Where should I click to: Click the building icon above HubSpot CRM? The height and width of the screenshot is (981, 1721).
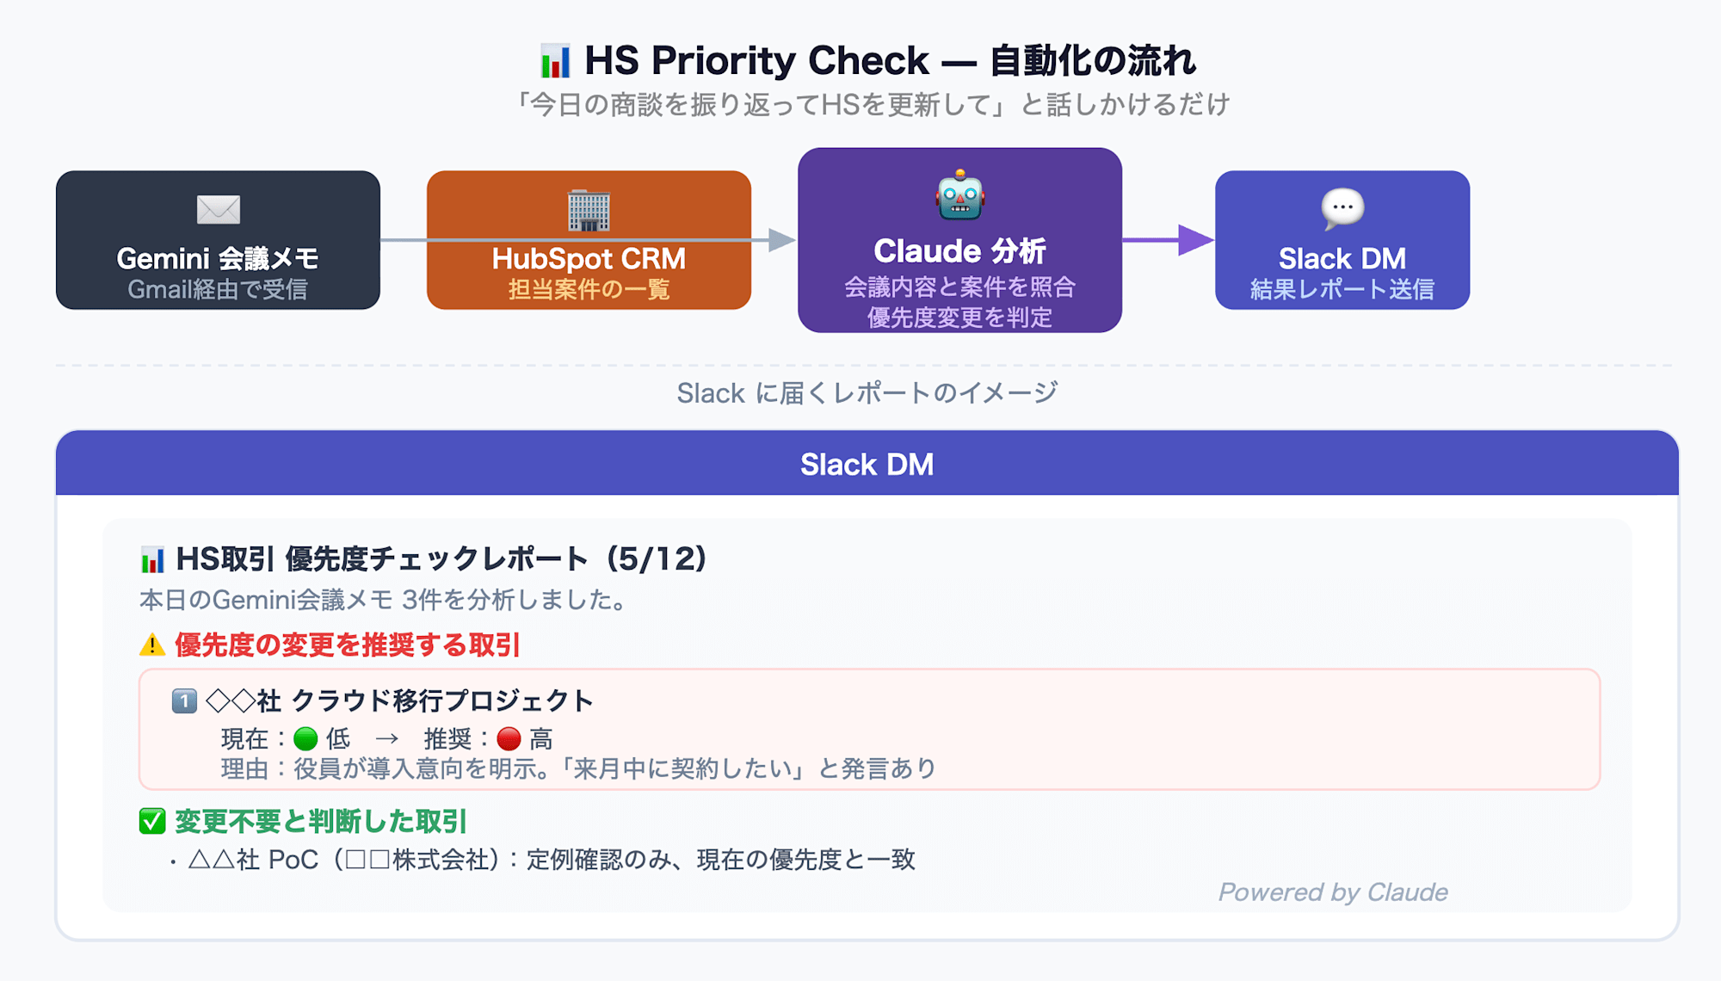tap(589, 210)
